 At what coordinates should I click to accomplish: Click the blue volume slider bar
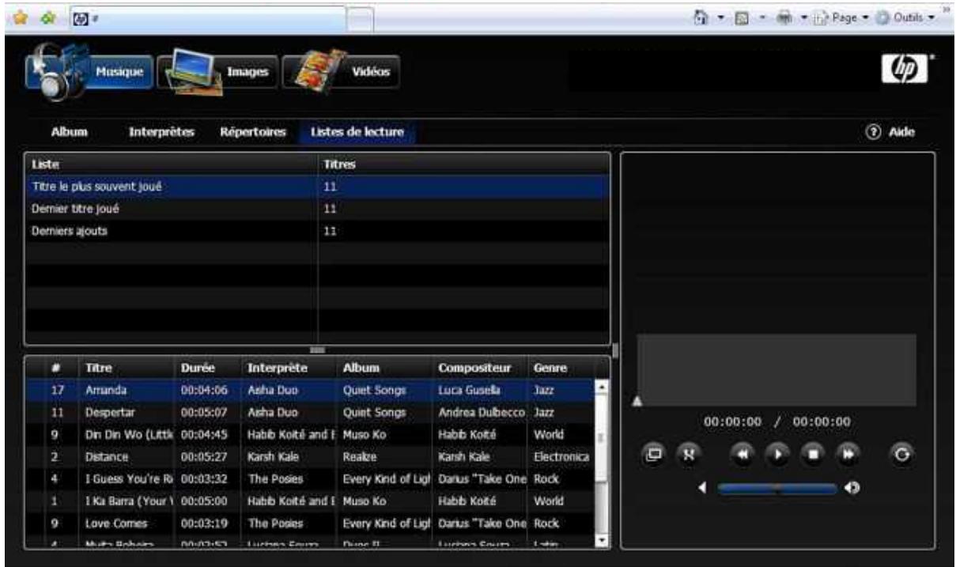[x=777, y=488]
